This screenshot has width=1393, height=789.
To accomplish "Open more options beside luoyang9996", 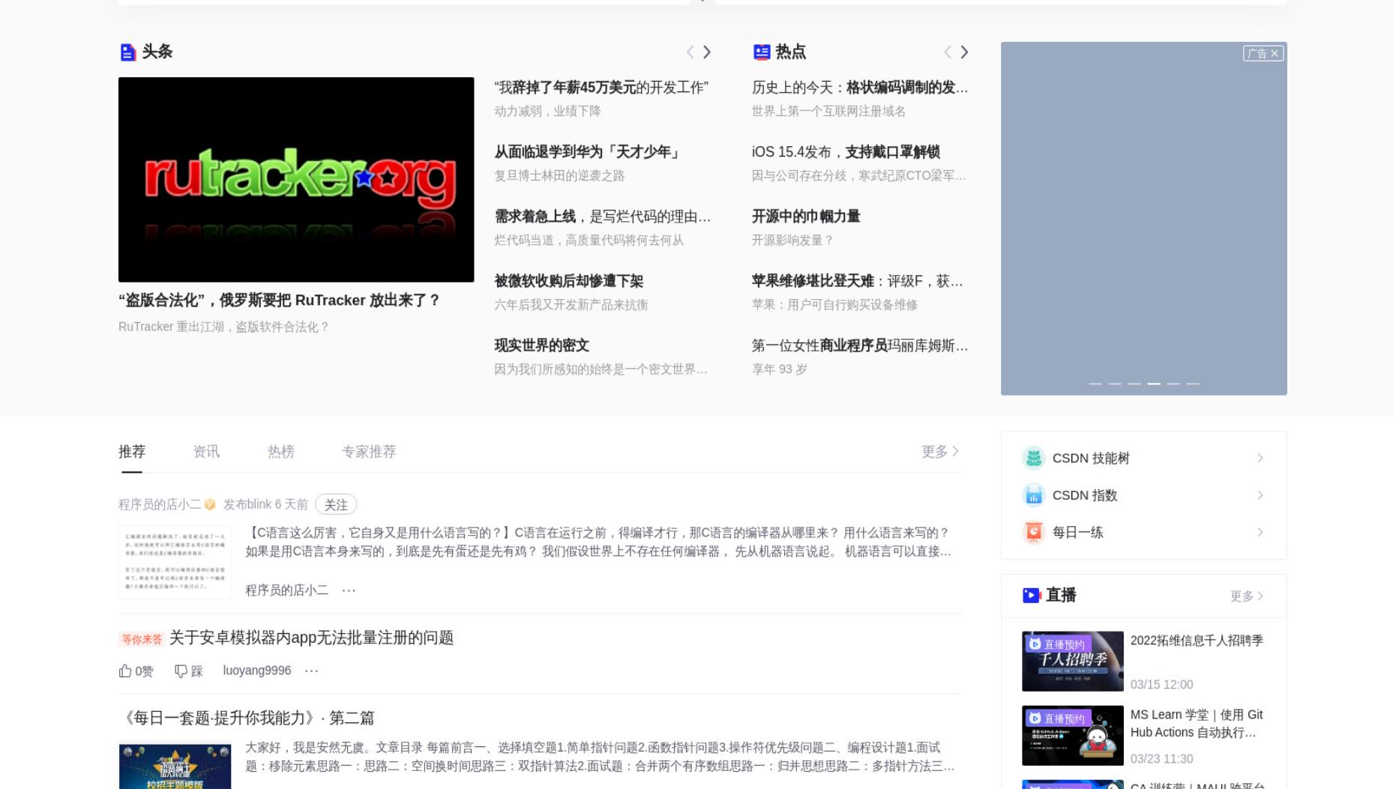I will click(x=312, y=671).
